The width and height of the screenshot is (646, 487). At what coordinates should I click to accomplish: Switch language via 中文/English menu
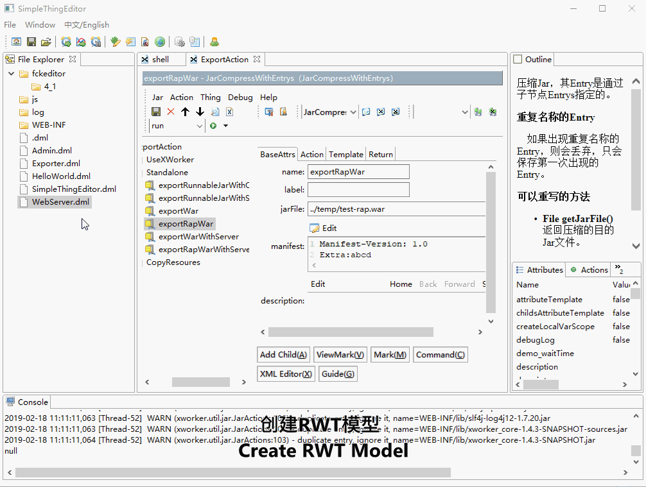[x=87, y=24]
